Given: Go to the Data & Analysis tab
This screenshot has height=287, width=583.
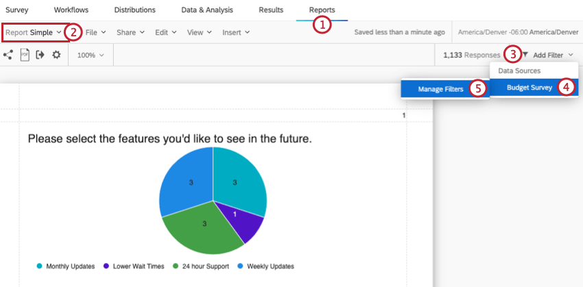Looking at the screenshot, I should 207,10.
